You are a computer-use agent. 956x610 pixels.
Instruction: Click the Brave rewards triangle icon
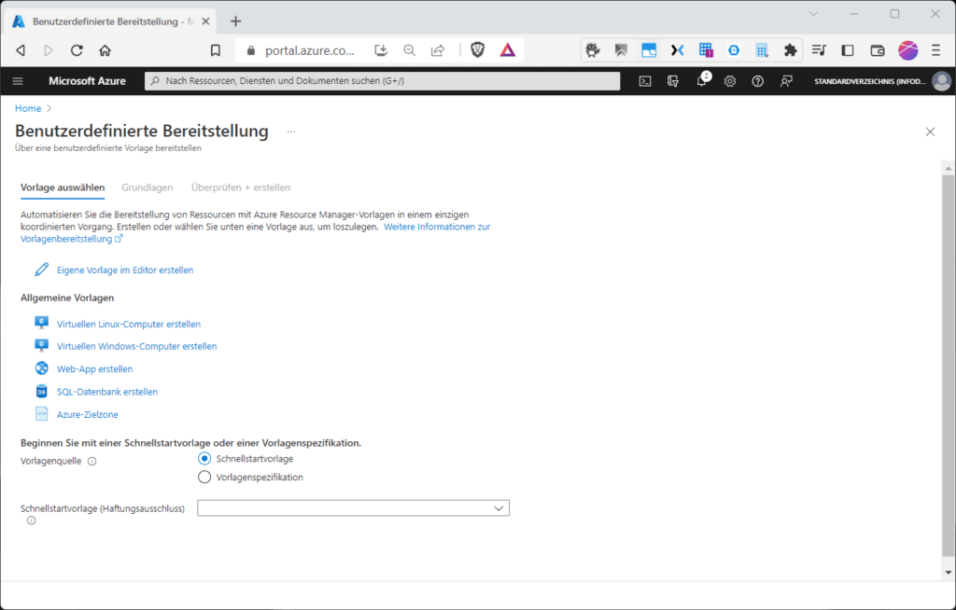(507, 50)
